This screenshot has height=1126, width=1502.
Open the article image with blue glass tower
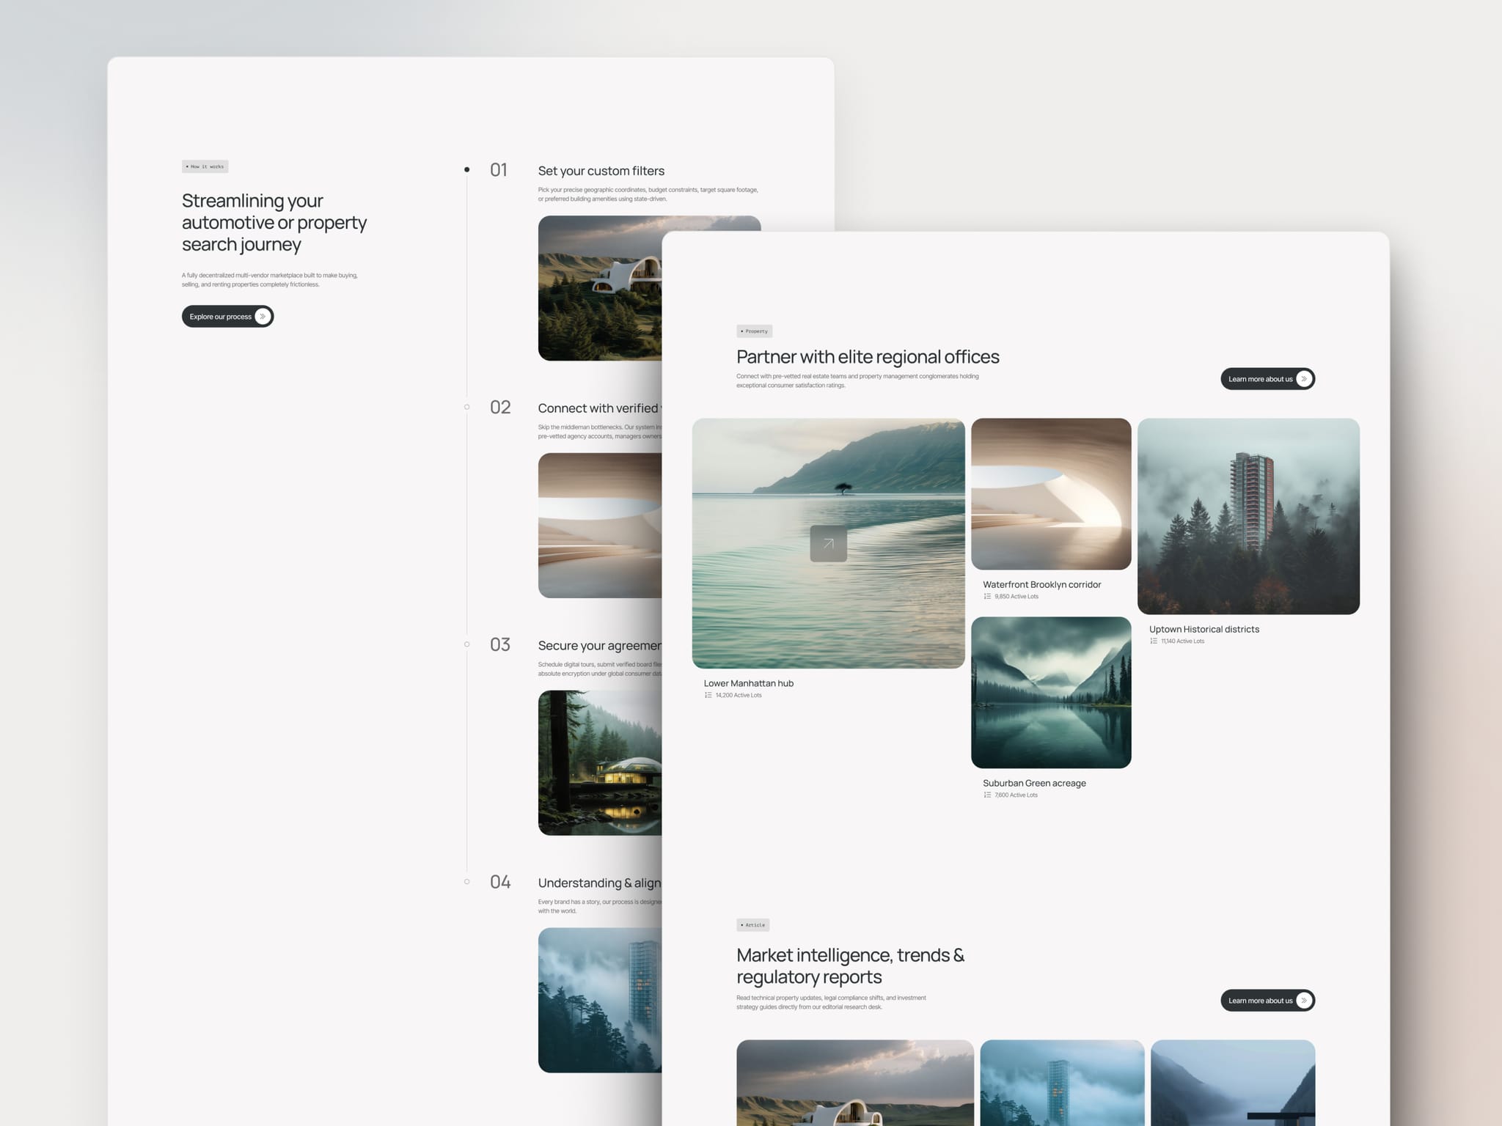[1062, 1083]
